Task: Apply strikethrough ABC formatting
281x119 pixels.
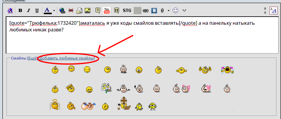Action: coord(145,11)
